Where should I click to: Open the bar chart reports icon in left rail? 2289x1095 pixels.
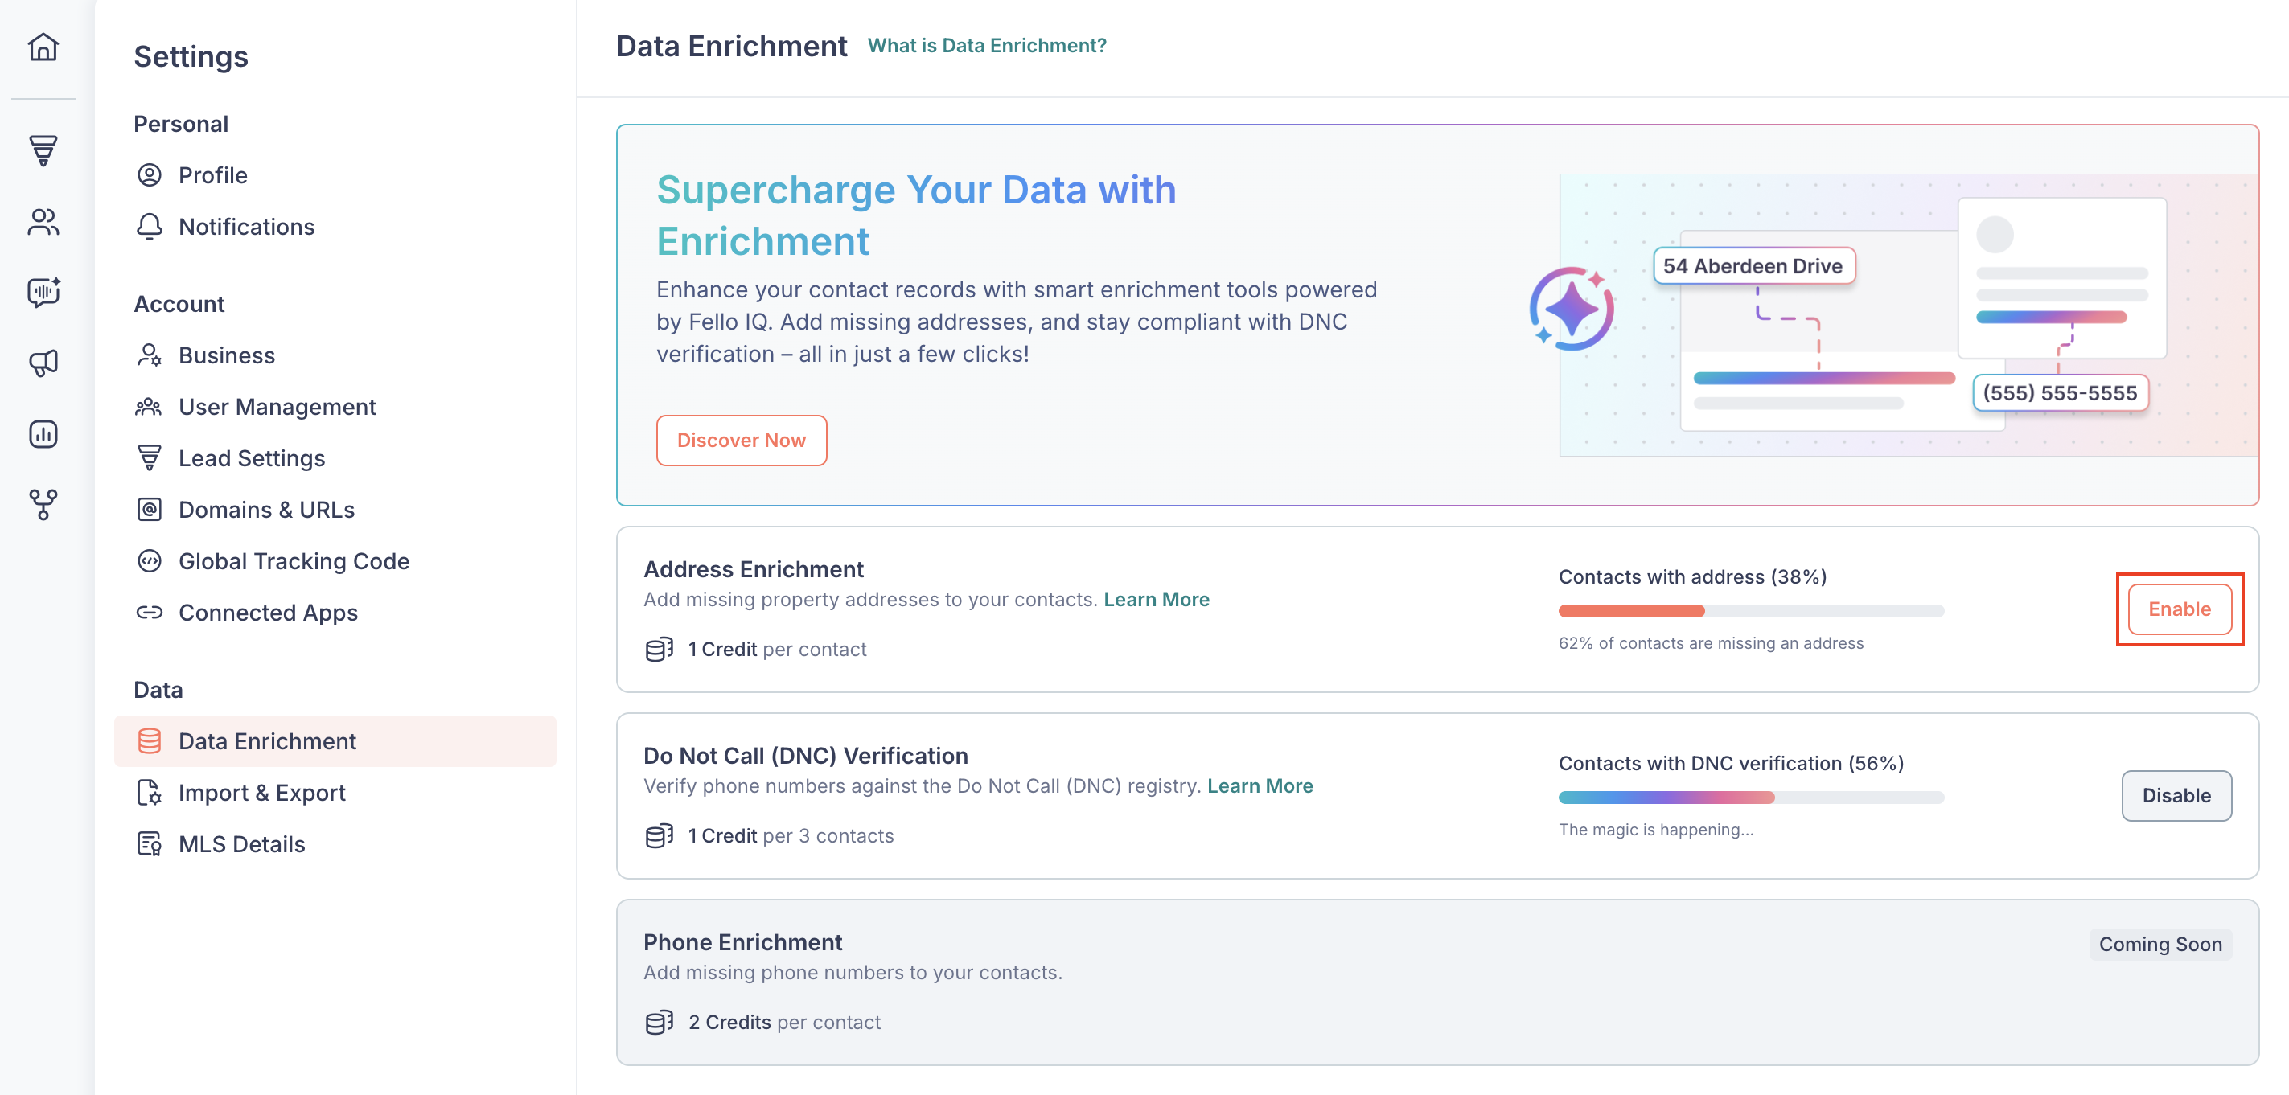(43, 433)
